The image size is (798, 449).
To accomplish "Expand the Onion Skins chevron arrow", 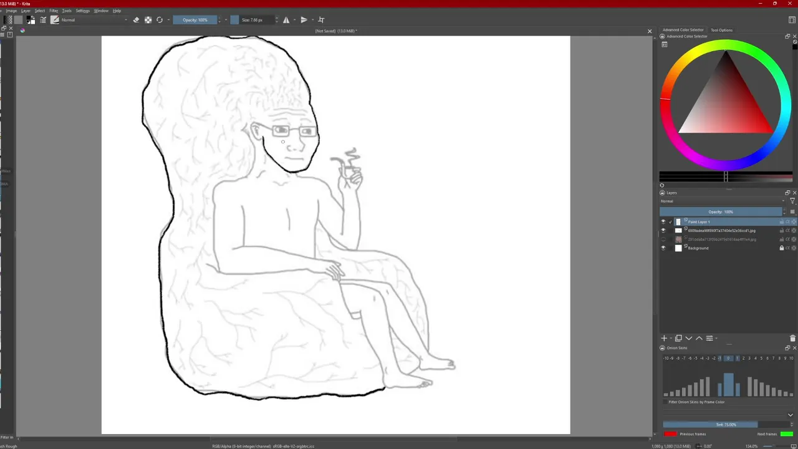I will [791, 415].
